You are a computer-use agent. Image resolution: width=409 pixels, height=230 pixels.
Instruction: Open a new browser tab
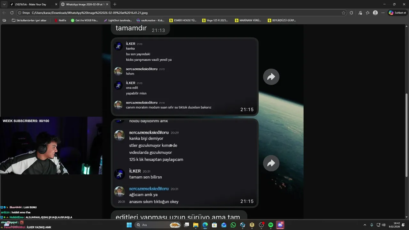[x=115, y=4]
